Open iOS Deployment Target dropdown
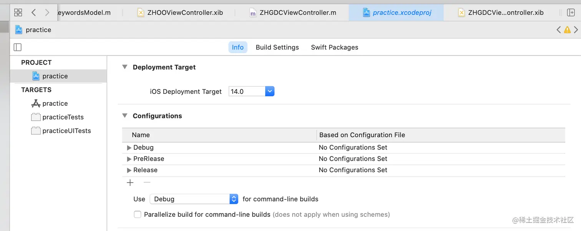 [x=270, y=91]
